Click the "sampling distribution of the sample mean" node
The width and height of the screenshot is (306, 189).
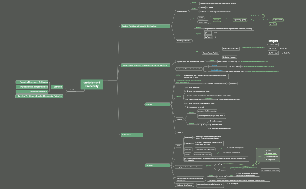pyautogui.click(x=189, y=167)
